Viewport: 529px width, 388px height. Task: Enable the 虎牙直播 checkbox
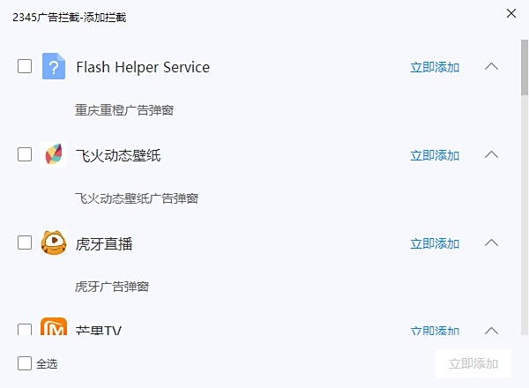pyautogui.click(x=25, y=242)
